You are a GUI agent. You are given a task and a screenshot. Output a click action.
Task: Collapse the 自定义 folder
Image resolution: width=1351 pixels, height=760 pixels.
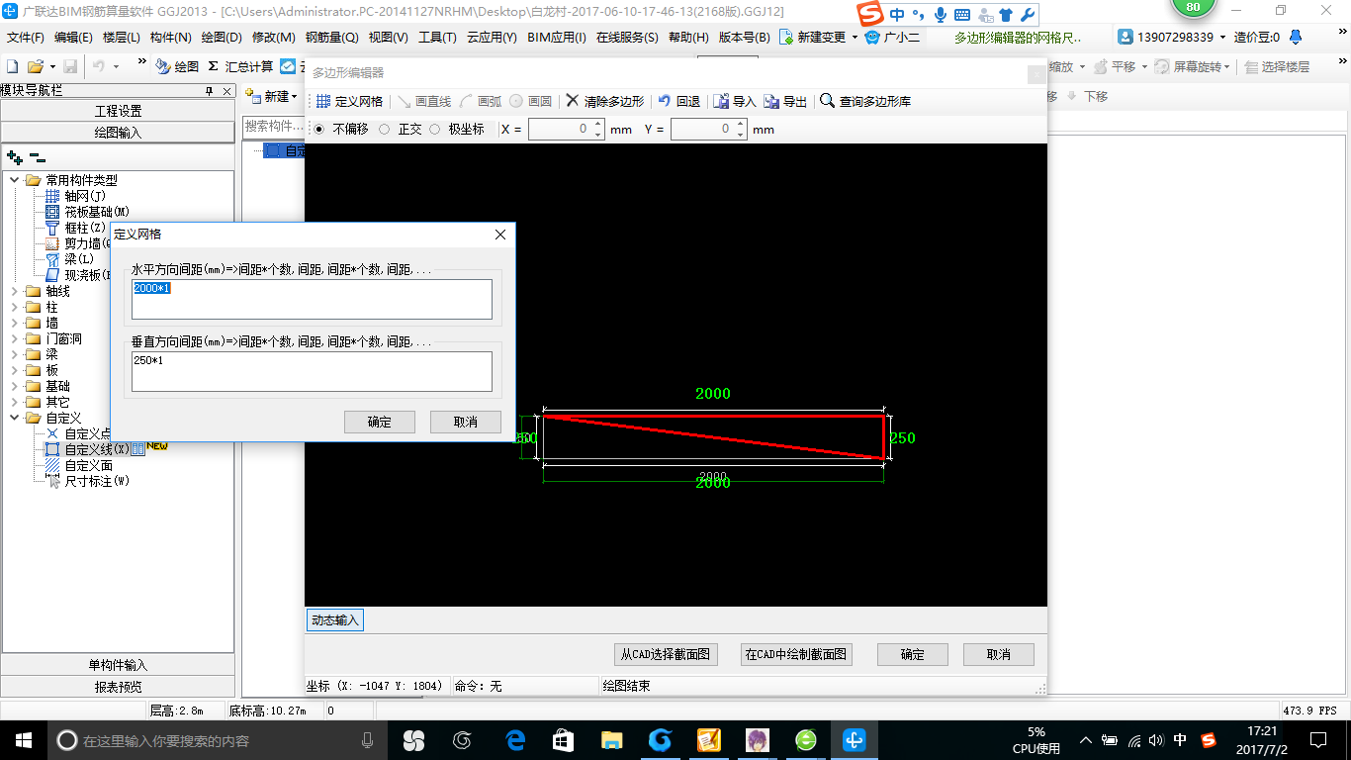[x=15, y=418]
